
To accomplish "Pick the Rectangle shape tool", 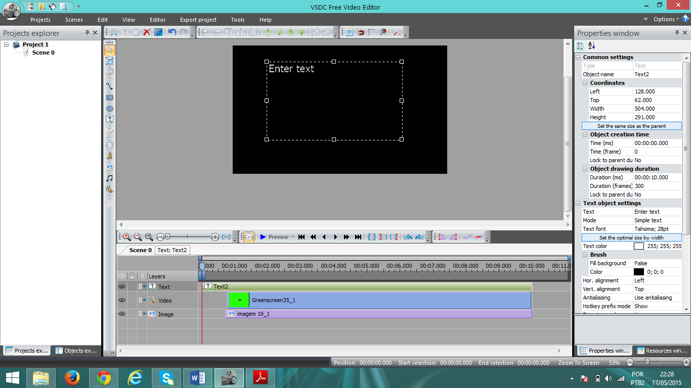I will coord(109,98).
